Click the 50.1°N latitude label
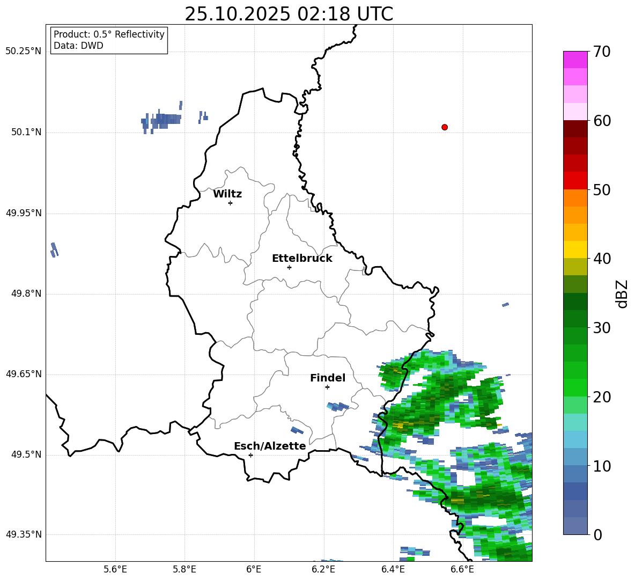Screen dimensions: 635x580 pyautogui.click(x=26, y=133)
